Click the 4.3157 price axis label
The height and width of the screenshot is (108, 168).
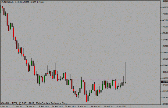(x=165, y=46)
